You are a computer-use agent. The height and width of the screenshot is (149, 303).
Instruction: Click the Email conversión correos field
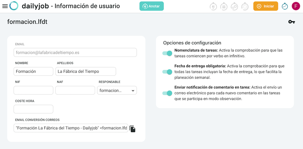click(71, 128)
